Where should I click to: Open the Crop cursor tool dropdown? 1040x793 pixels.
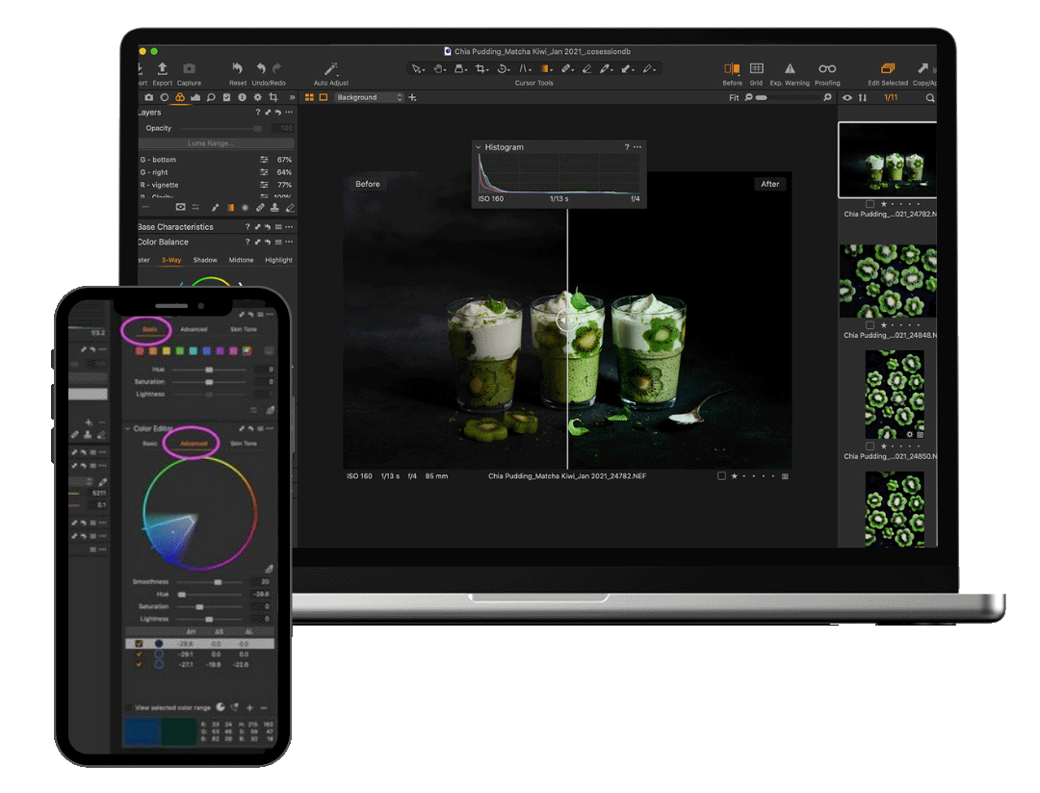[x=481, y=68]
